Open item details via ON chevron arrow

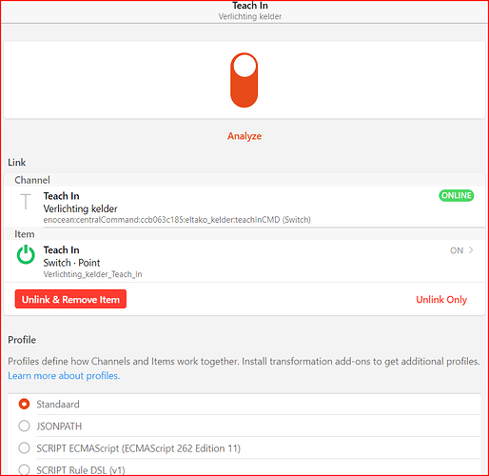[471, 250]
